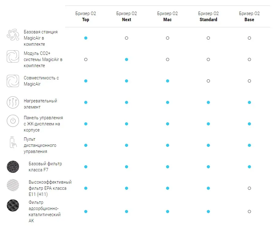Screen dimensions: 273x229
Task: Open the Бризер O2 Standard column header
Action: coord(208,17)
